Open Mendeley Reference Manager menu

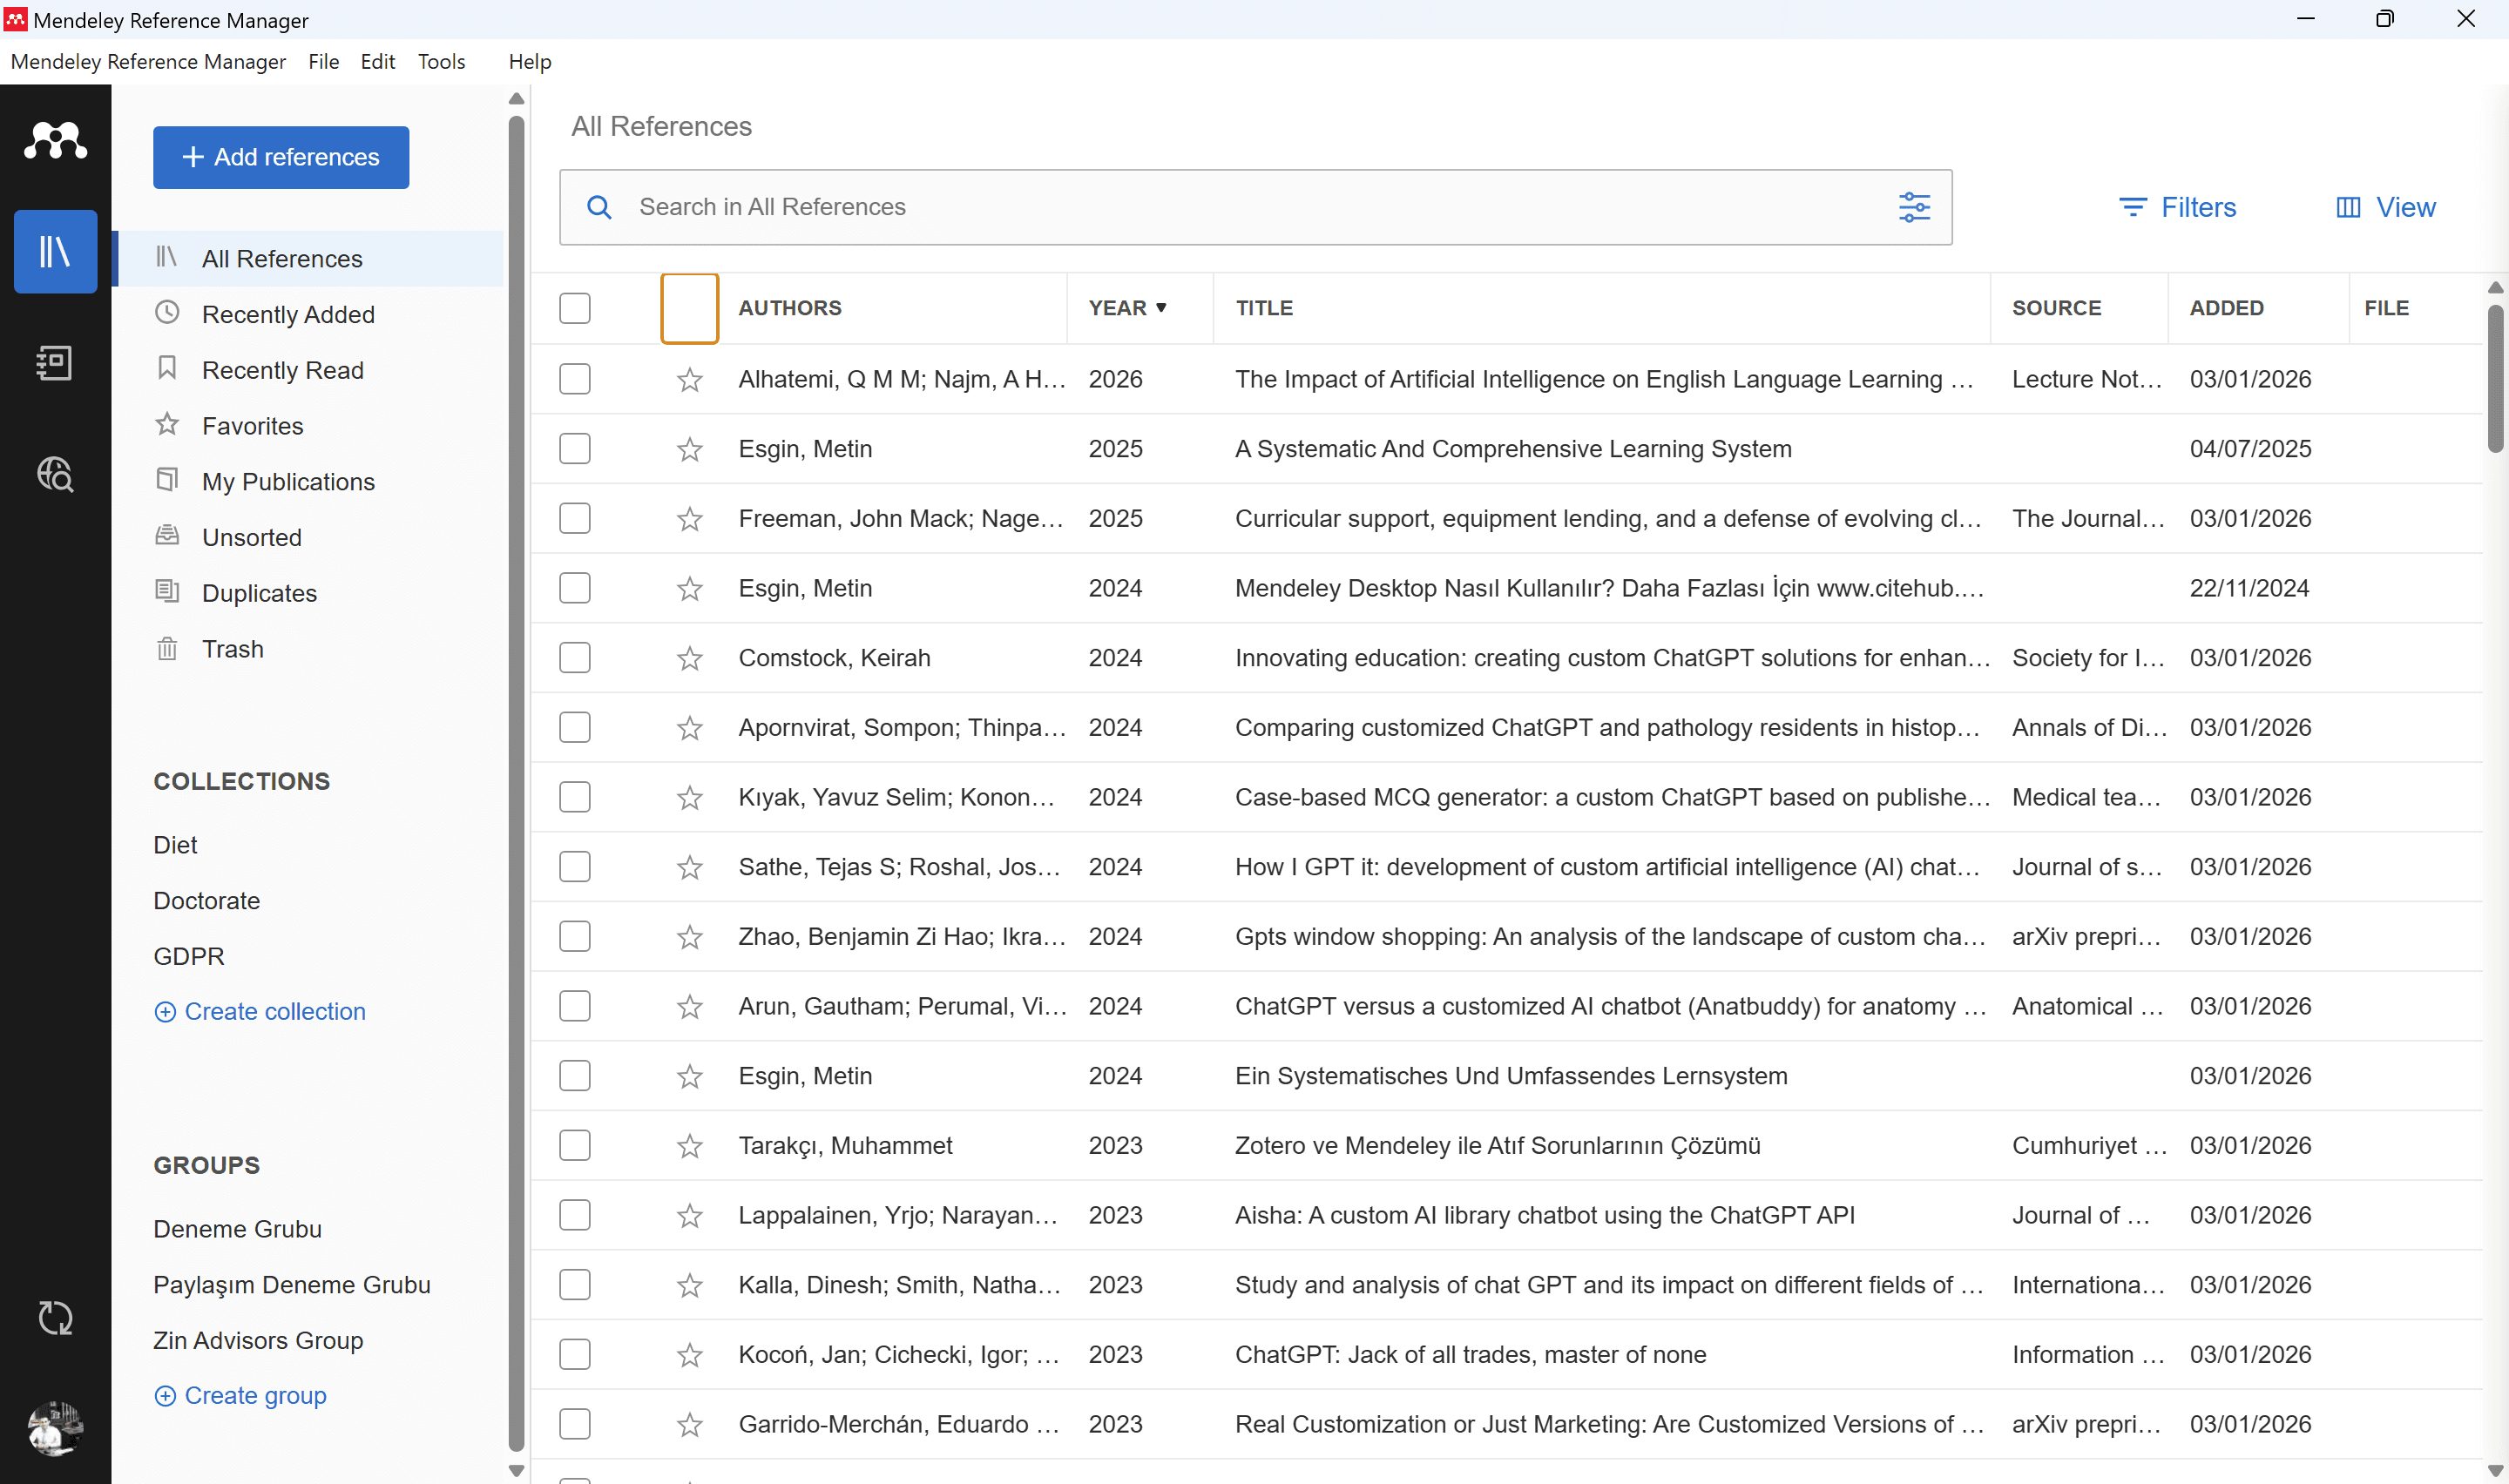point(148,62)
